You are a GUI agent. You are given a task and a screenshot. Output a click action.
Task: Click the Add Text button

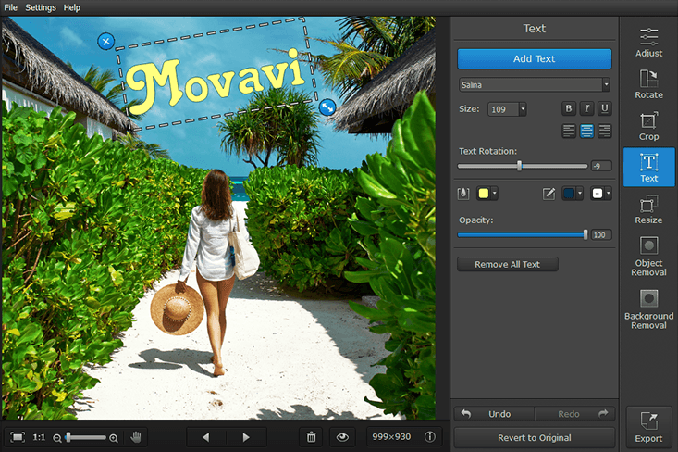[x=535, y=59]
